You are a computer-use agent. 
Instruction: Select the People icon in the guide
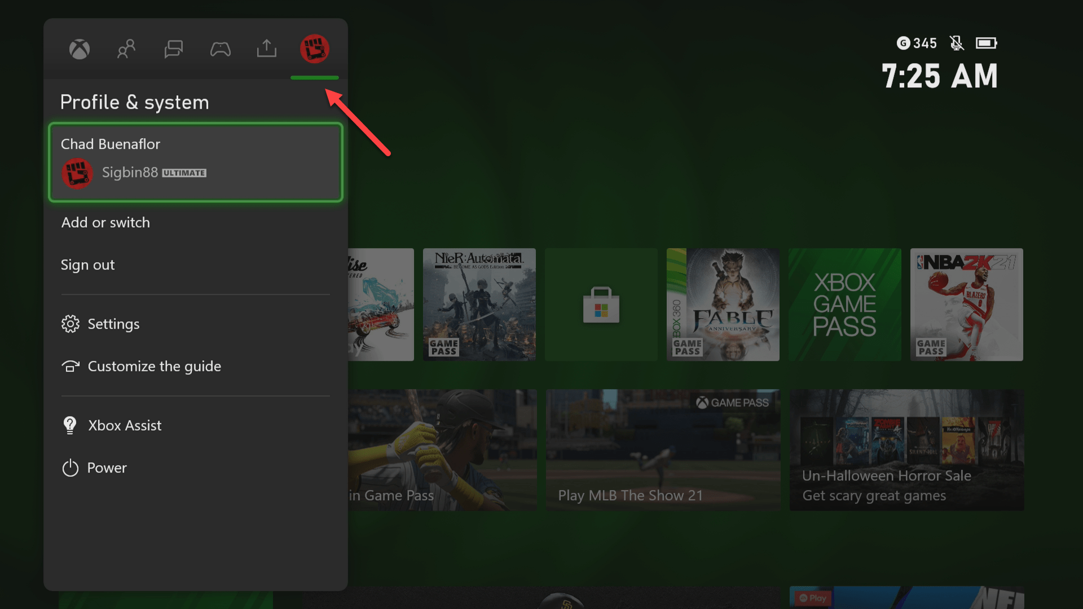[126, 49]
